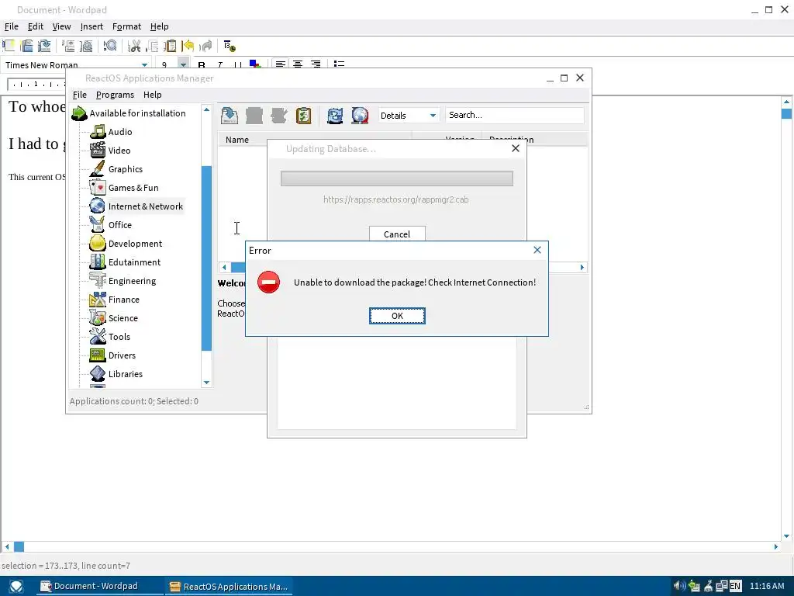Click application list scroll right arrow

pos(582,267)
